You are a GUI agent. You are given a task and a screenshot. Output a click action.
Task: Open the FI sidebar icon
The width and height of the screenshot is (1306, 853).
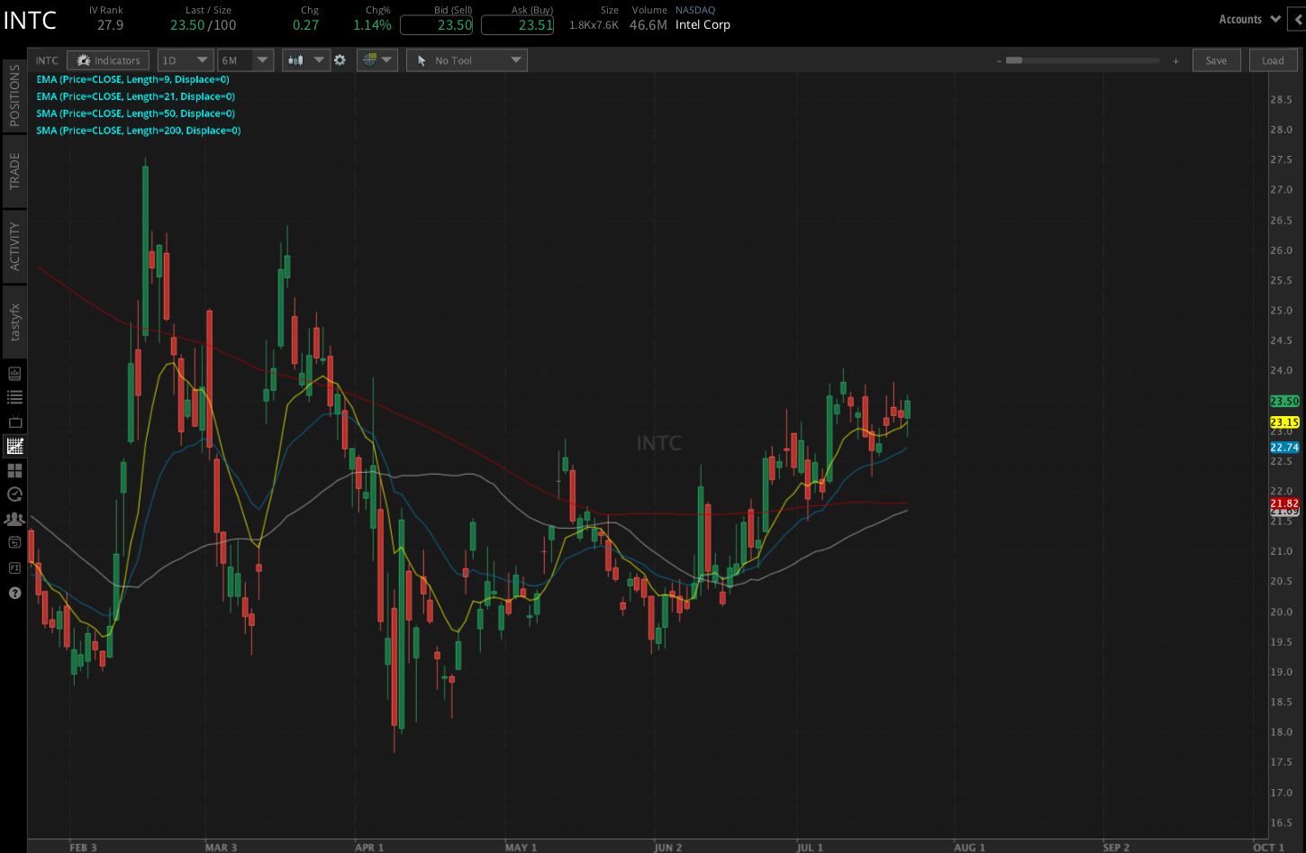tap(14, 567)
